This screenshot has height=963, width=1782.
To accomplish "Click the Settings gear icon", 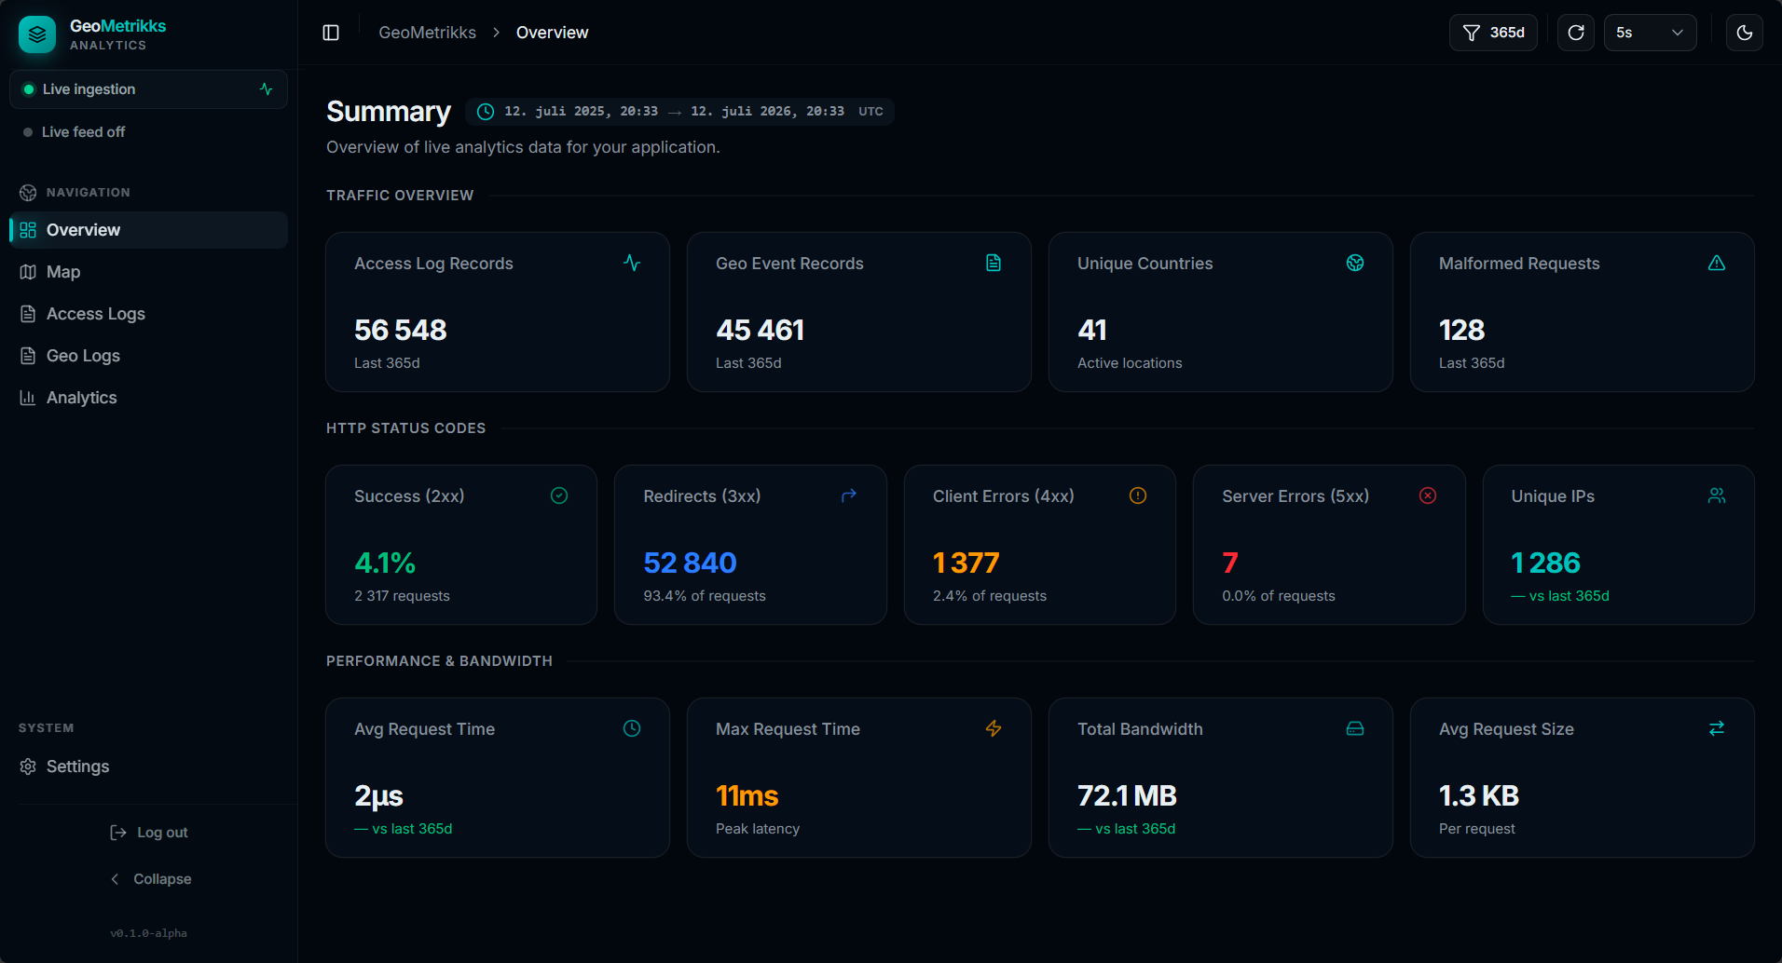I will click(x=28, y=766).
